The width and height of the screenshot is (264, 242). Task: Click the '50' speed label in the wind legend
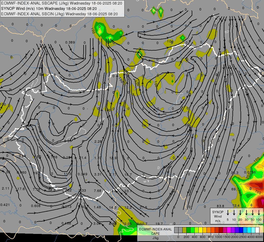pyautogui.click(x=253, y=220)
